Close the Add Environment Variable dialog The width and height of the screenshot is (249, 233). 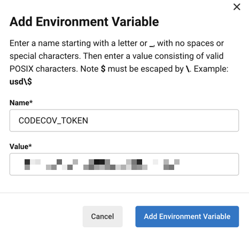pos(237,7)
